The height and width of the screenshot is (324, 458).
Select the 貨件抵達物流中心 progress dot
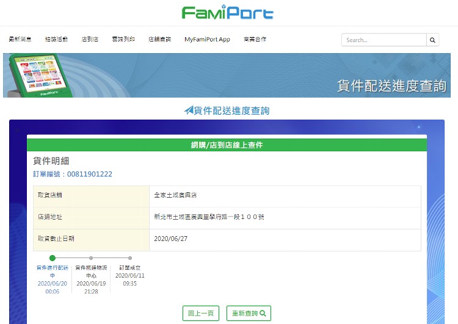91,258
